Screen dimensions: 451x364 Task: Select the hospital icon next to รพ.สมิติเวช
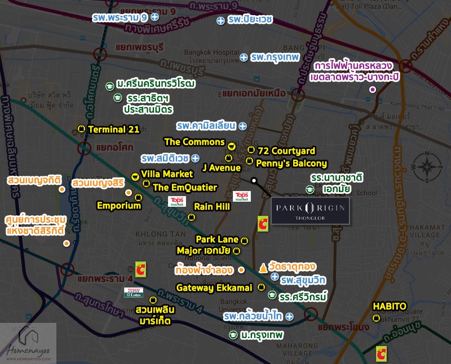[x=195, y=158]
